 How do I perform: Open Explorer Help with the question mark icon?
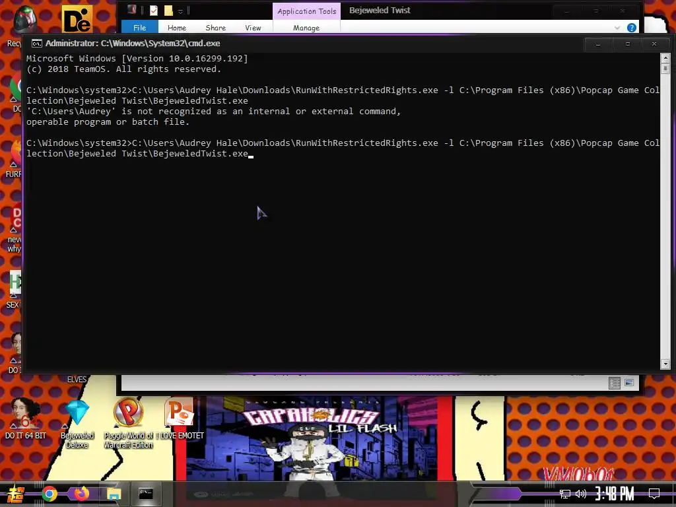pos(632,28)
